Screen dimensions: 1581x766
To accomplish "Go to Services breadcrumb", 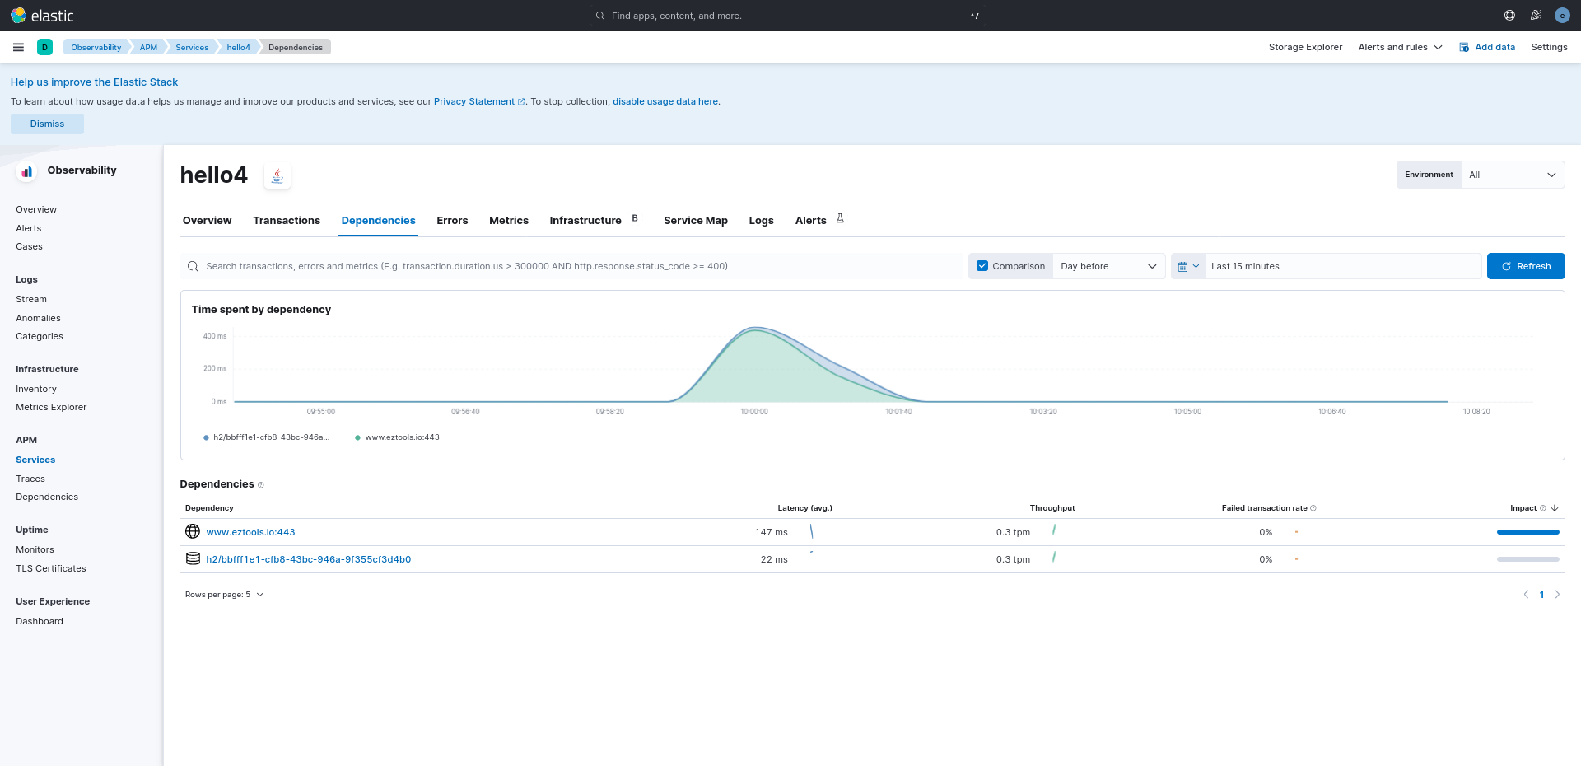I will (x=192, y=47).
